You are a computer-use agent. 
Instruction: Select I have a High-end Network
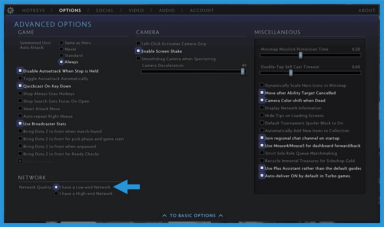point(56,193)
